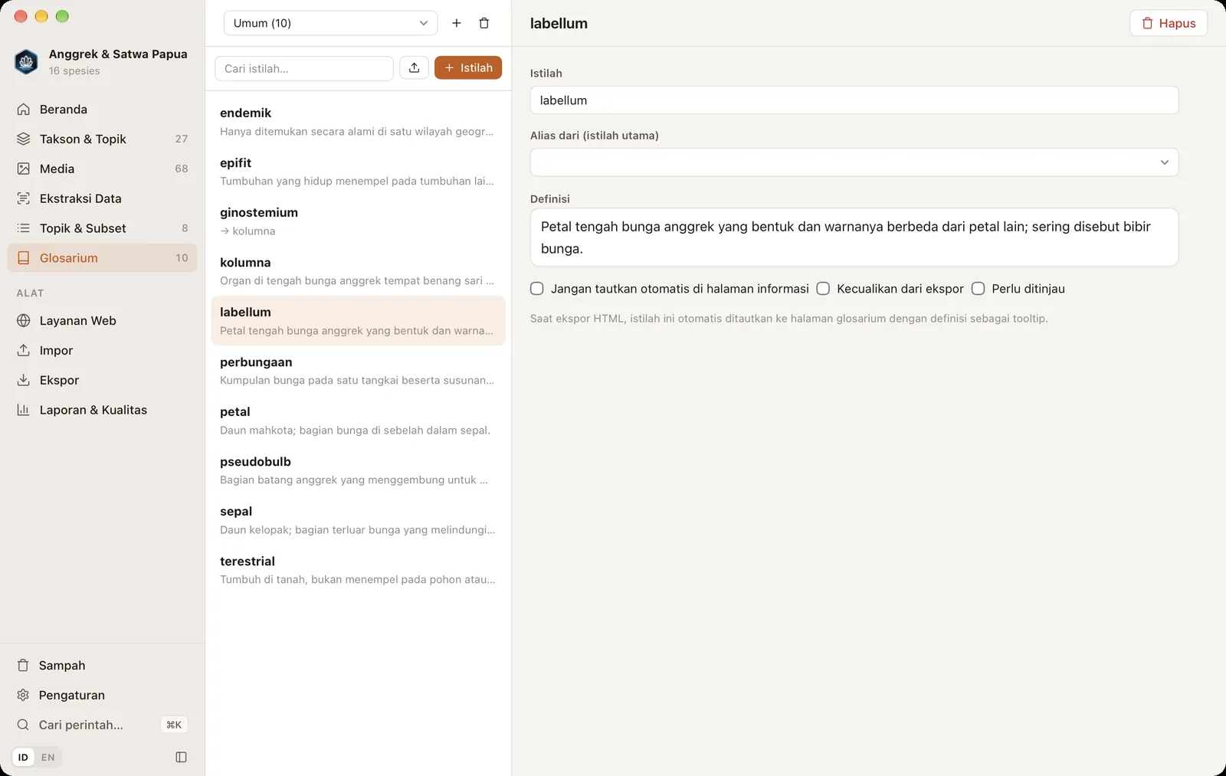Switch interface language to ID
The height and width of the screenshot is (776, 1226).
coord(23,758)
